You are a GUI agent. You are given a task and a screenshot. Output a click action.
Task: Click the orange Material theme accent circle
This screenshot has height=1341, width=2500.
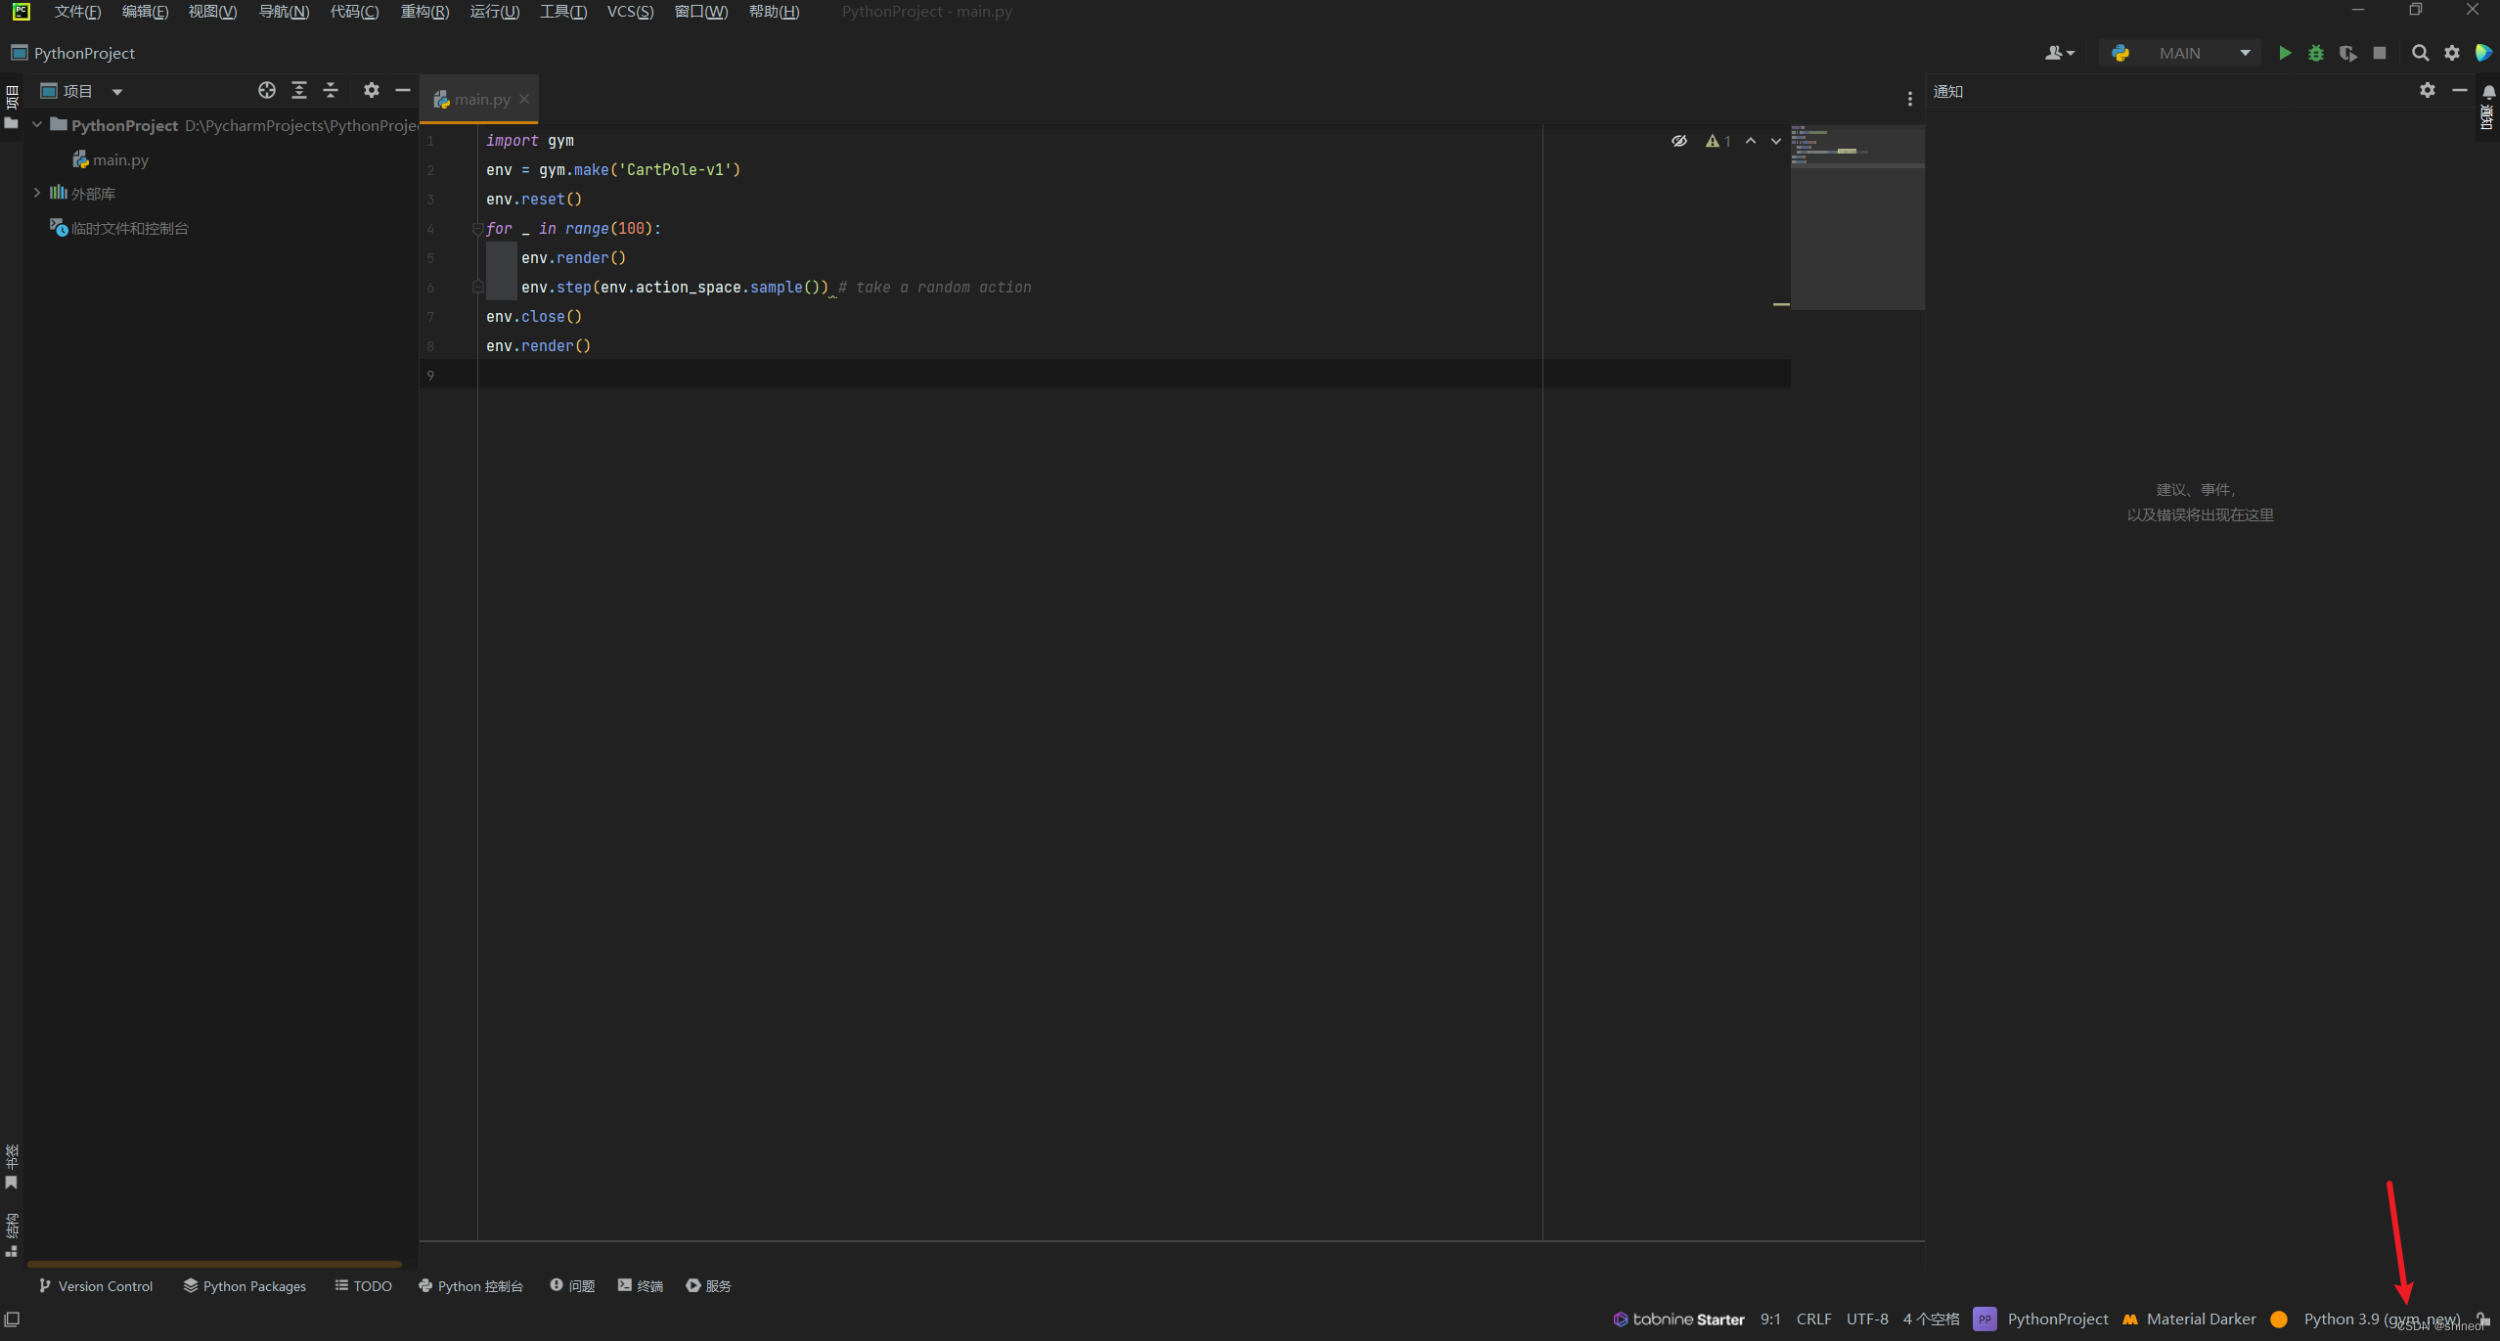tap(2279, 1319)
